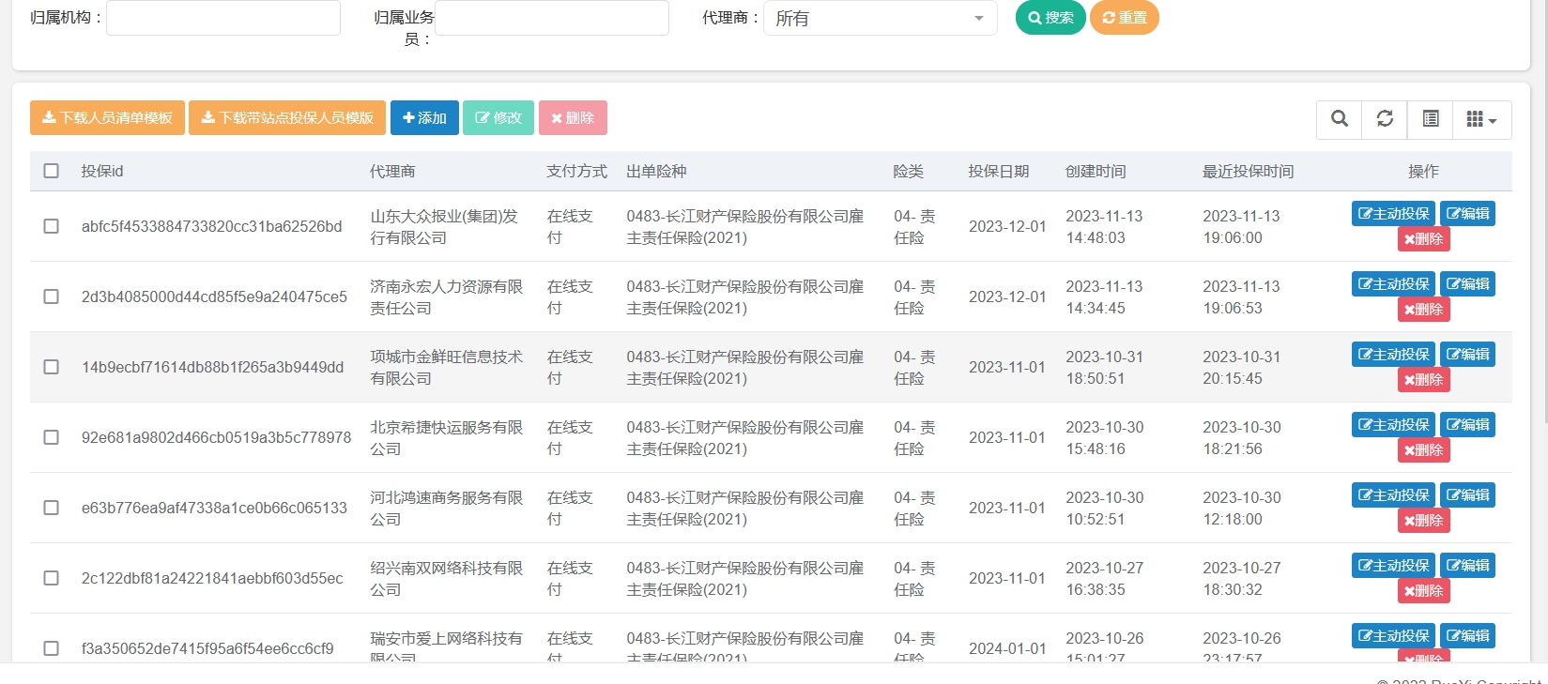Click the orange 重置 button

point(1125,18)
